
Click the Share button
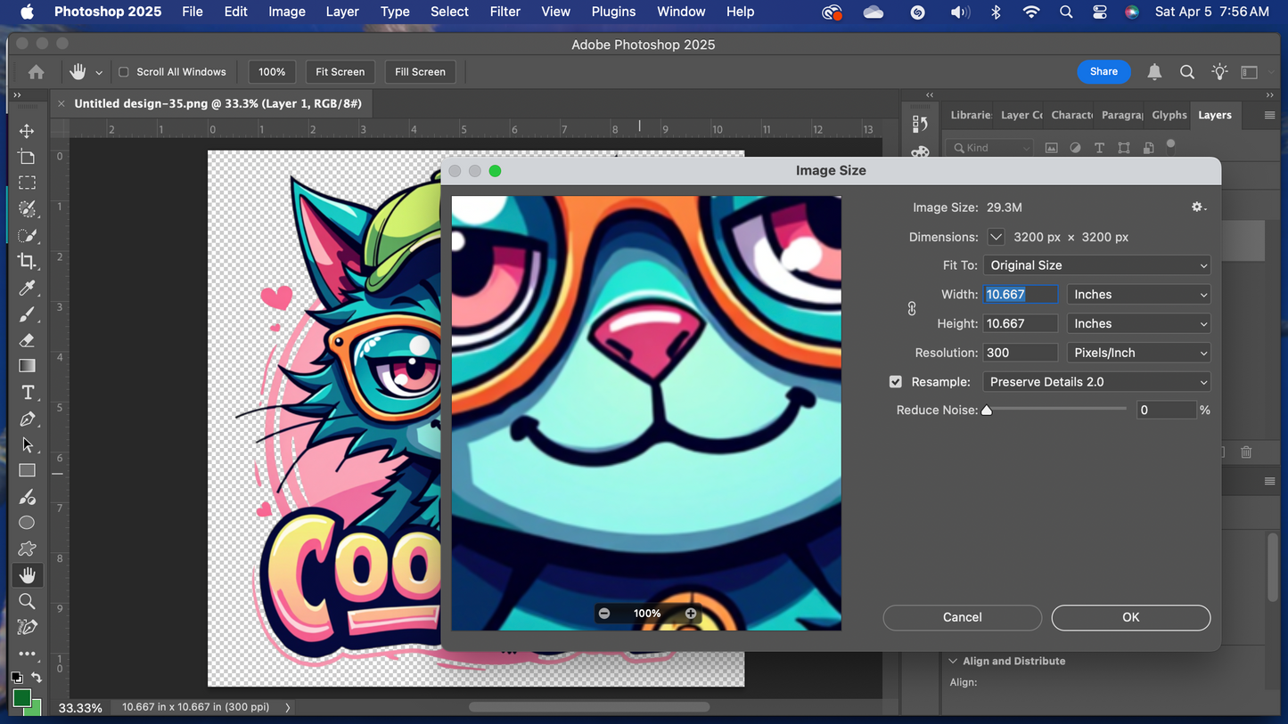[x=1103, y=72]
